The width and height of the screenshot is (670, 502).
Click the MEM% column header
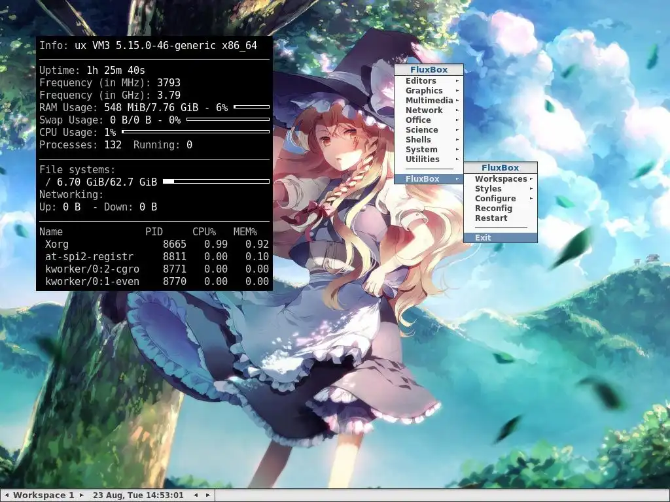(x=245, y=232)
